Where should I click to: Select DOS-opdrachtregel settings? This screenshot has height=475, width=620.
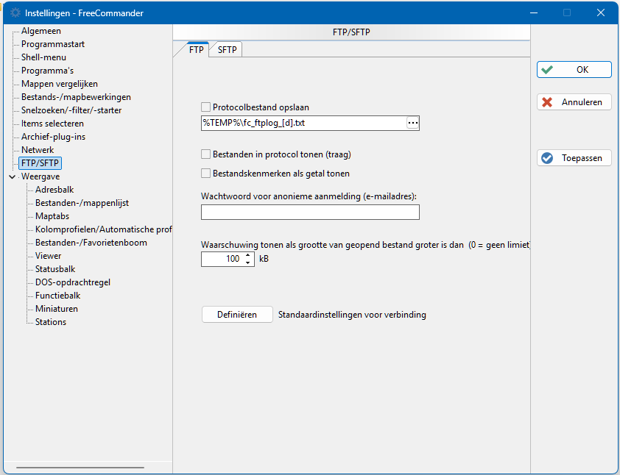tap(73, 282)
